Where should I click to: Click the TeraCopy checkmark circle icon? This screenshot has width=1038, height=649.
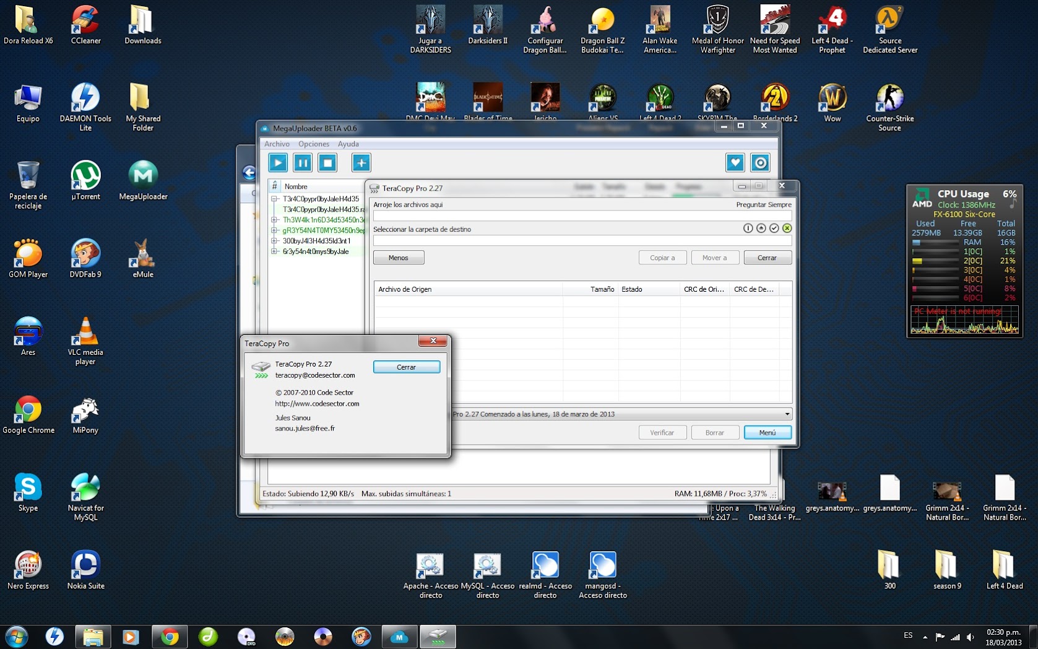[x=774, y=229]
